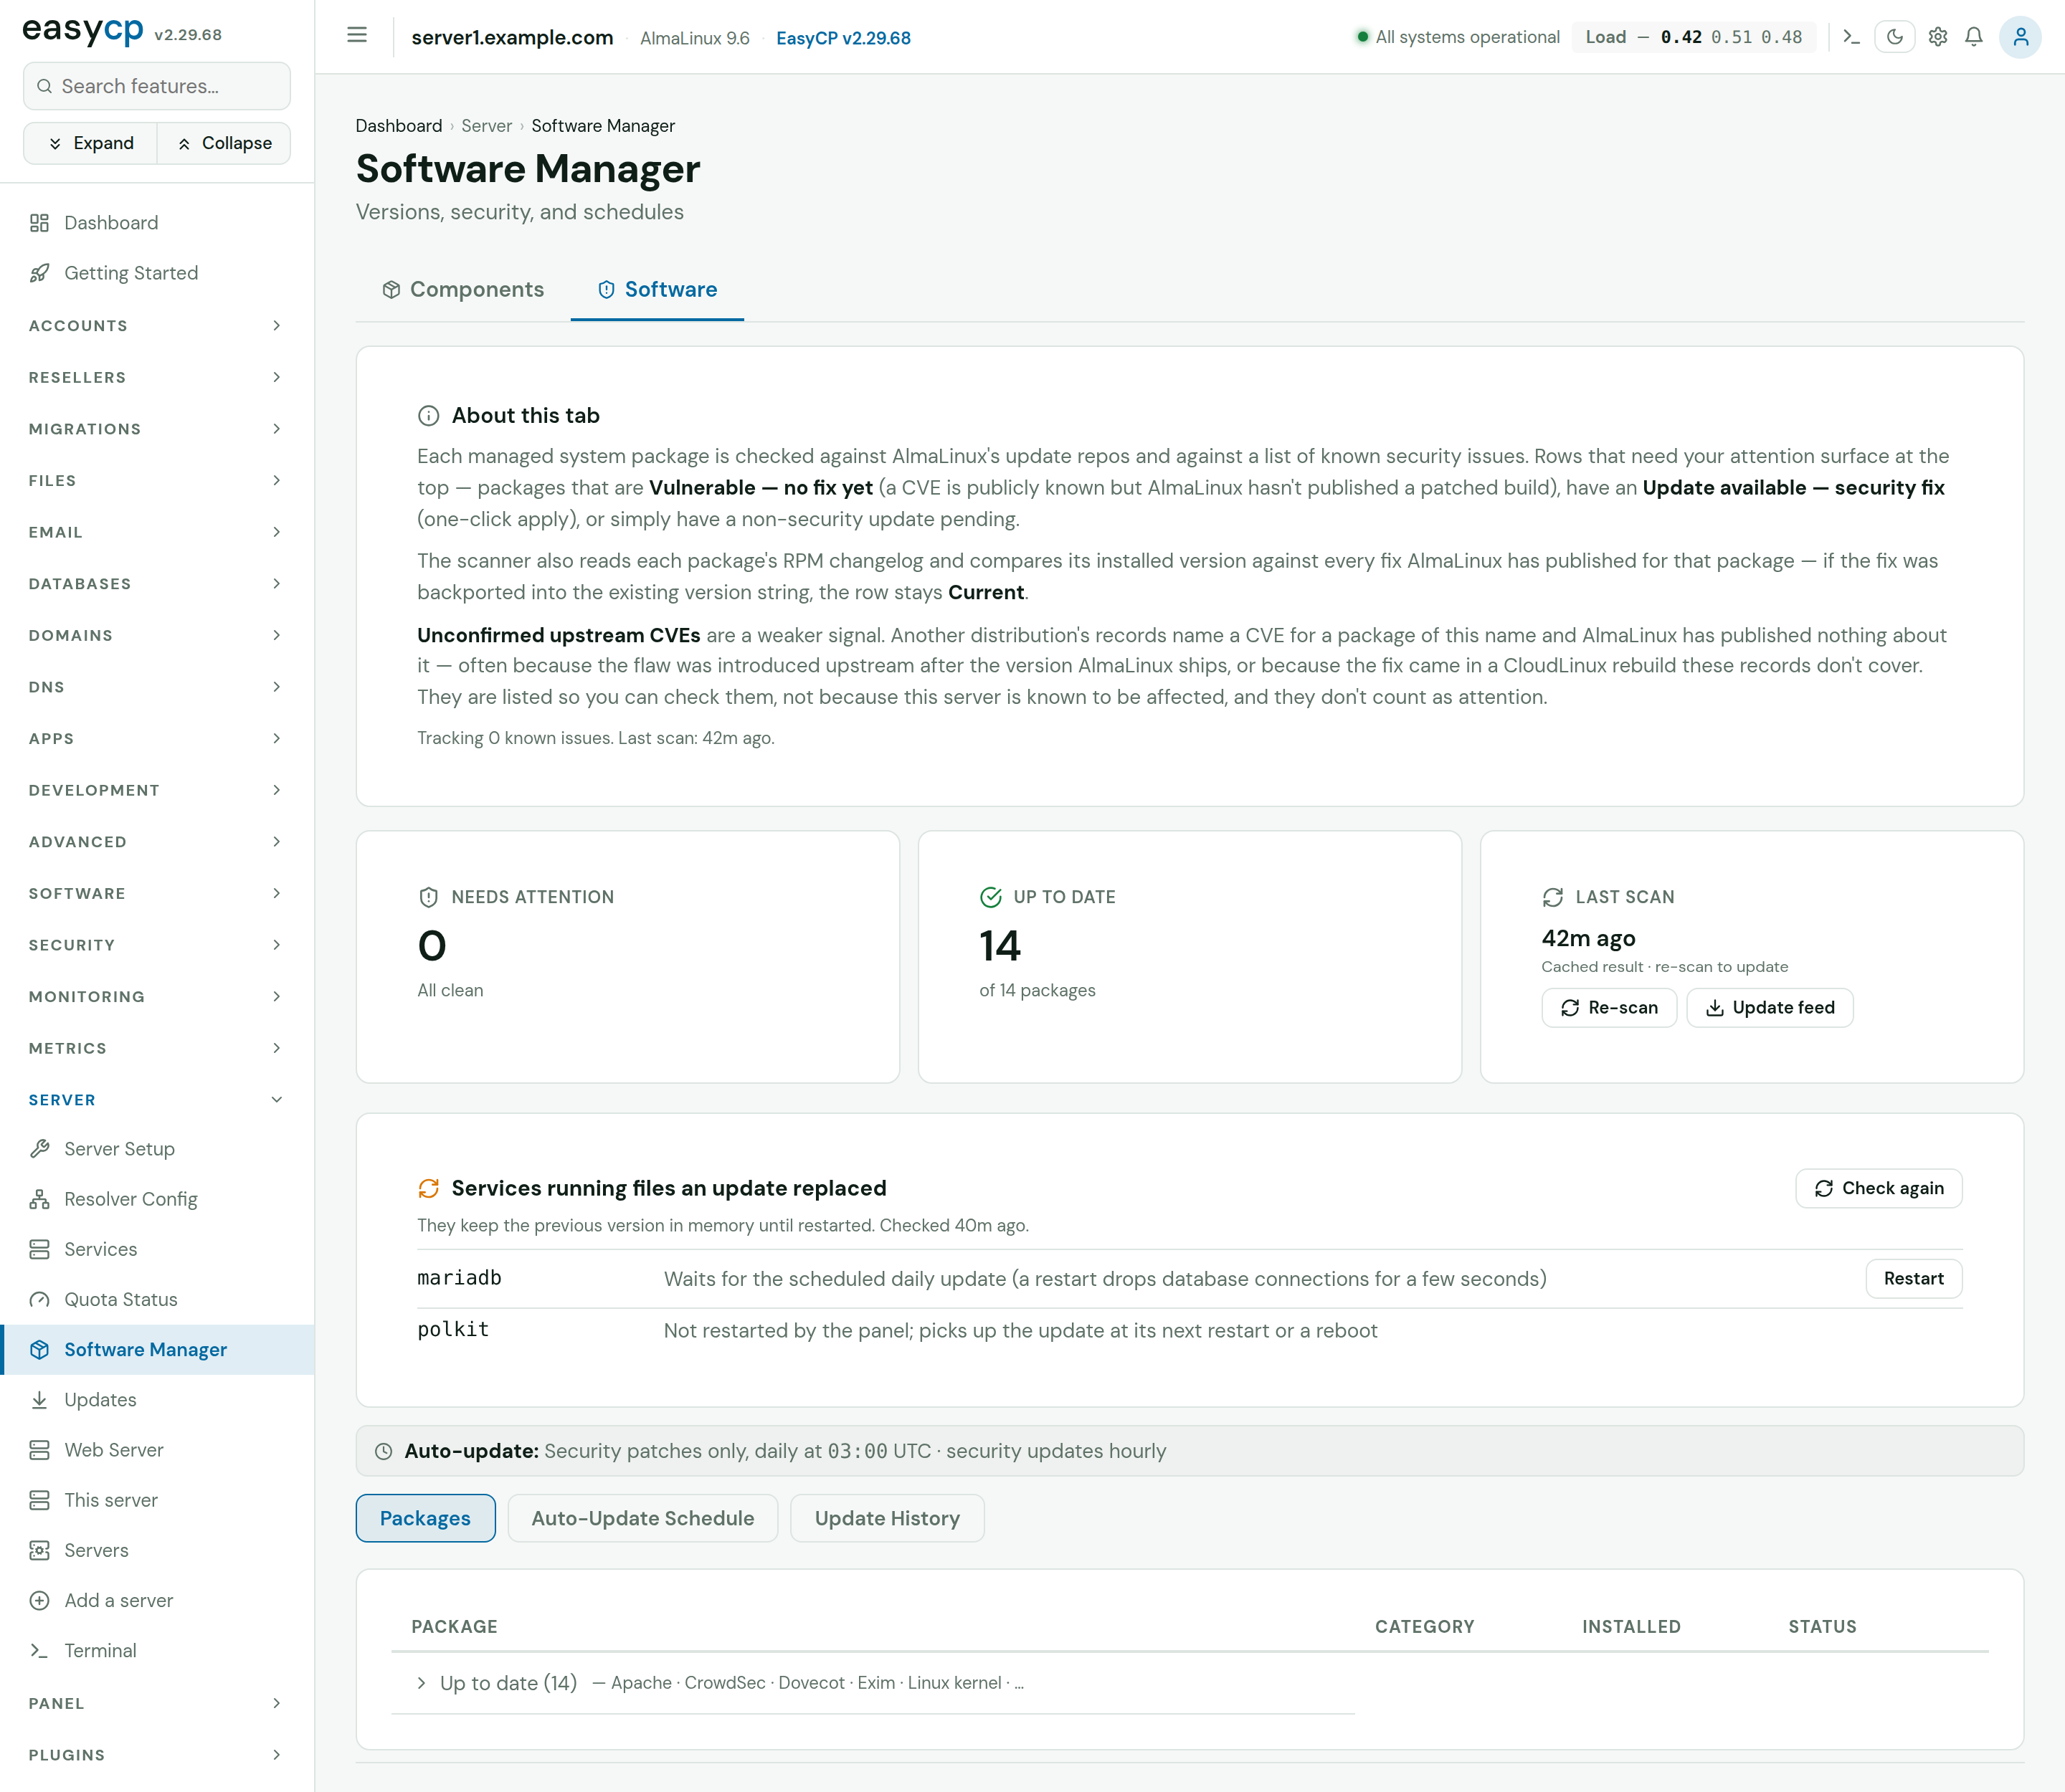Image resolution: width=2065 pixels, height=1792 pixels.
Task: Open Servers item in sidebar
Action: click(x=157, y=1550)
